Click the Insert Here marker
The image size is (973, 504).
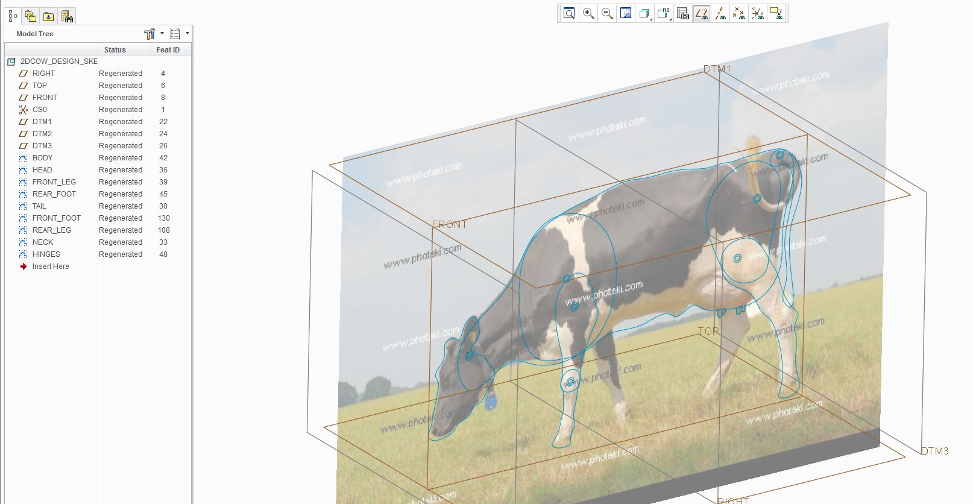(51, 266)
